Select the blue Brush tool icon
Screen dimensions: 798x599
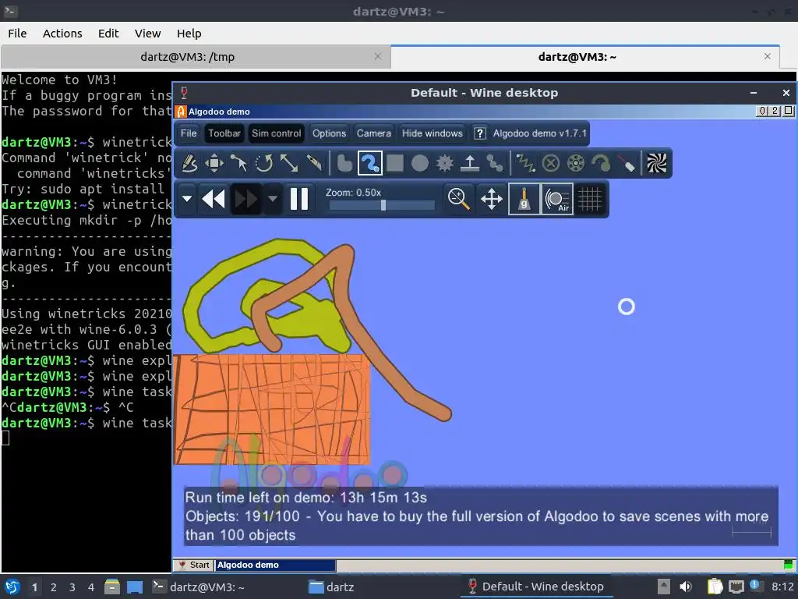[x=370, y=164]
